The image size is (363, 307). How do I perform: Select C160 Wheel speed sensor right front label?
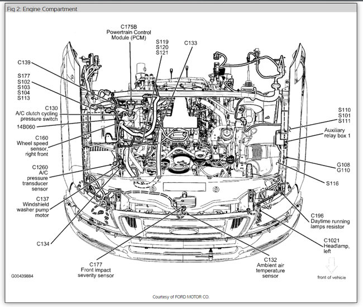(32, 146)
